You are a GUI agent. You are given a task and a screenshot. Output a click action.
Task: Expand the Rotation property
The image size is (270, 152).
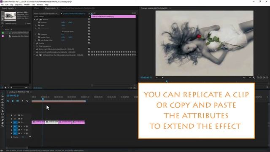pyautogui.click(x=36, y=34)
